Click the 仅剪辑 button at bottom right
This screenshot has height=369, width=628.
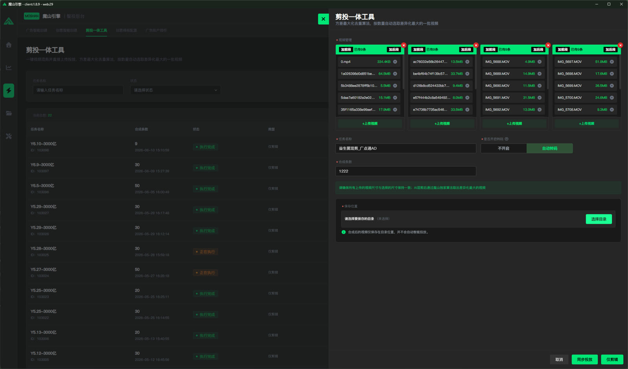point(612,360)
